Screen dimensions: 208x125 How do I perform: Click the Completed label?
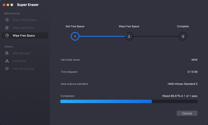tap(68, 96)
